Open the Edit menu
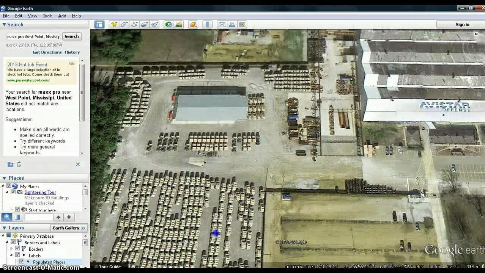Viewport: 485px width, 273px height. [x=19, y=16]
